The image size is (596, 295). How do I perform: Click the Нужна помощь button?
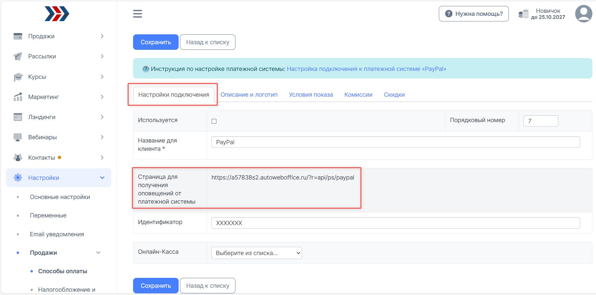pyautogui.click(x=473, y=14)
